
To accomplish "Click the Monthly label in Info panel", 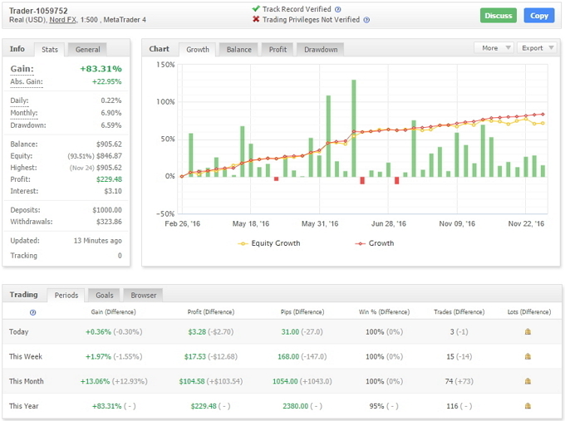I will click(x=24, y=113).
